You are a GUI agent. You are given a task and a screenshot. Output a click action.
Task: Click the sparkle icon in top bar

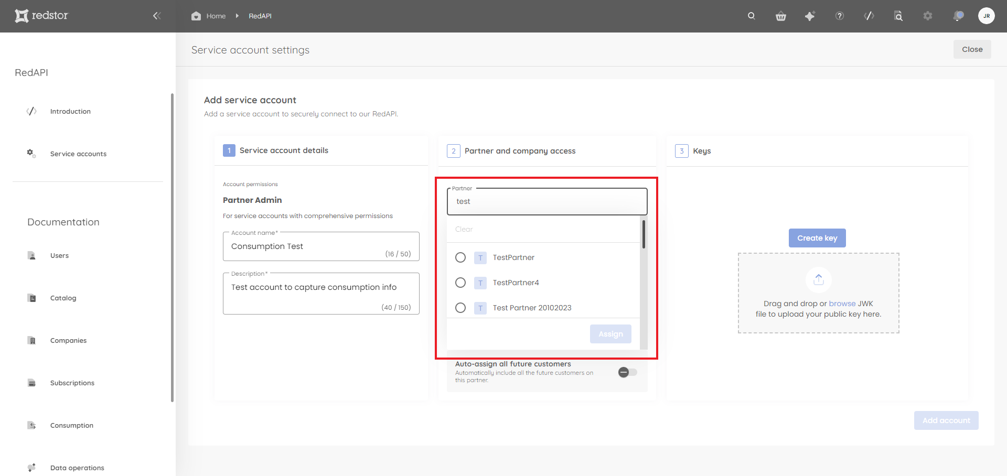810,16
